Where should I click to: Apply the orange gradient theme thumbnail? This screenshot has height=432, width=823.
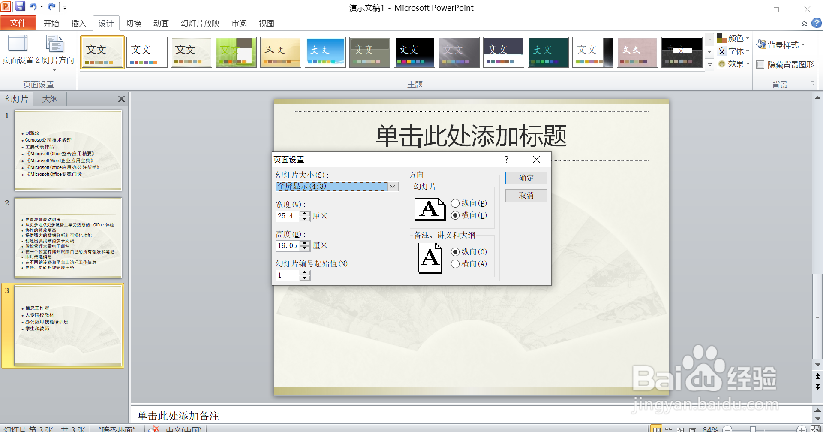pyautogui.click(x=280, y=52)
